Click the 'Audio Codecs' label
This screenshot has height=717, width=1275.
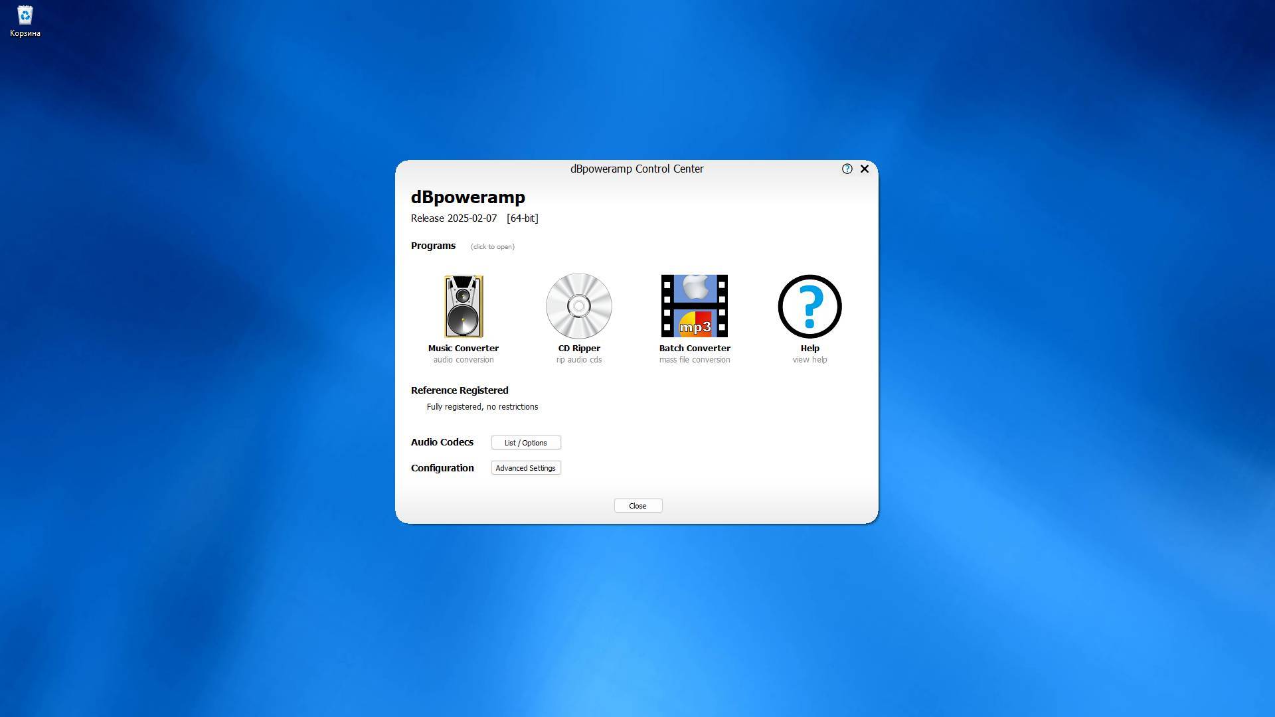[442, 442]
